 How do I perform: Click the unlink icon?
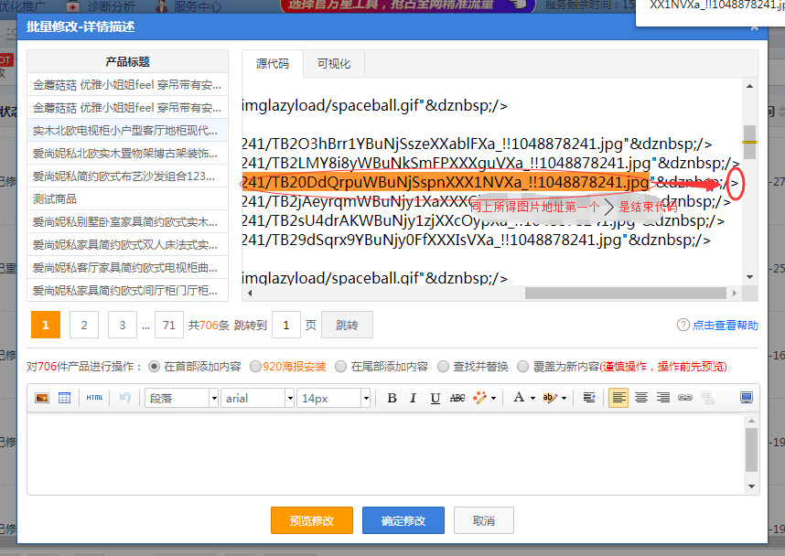(x=707, y=398)
